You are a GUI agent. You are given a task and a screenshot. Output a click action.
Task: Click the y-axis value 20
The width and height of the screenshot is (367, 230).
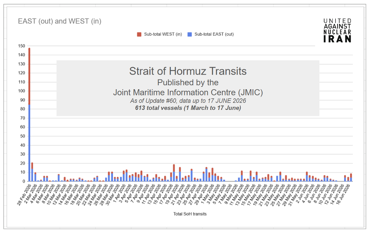click(22, 163)
